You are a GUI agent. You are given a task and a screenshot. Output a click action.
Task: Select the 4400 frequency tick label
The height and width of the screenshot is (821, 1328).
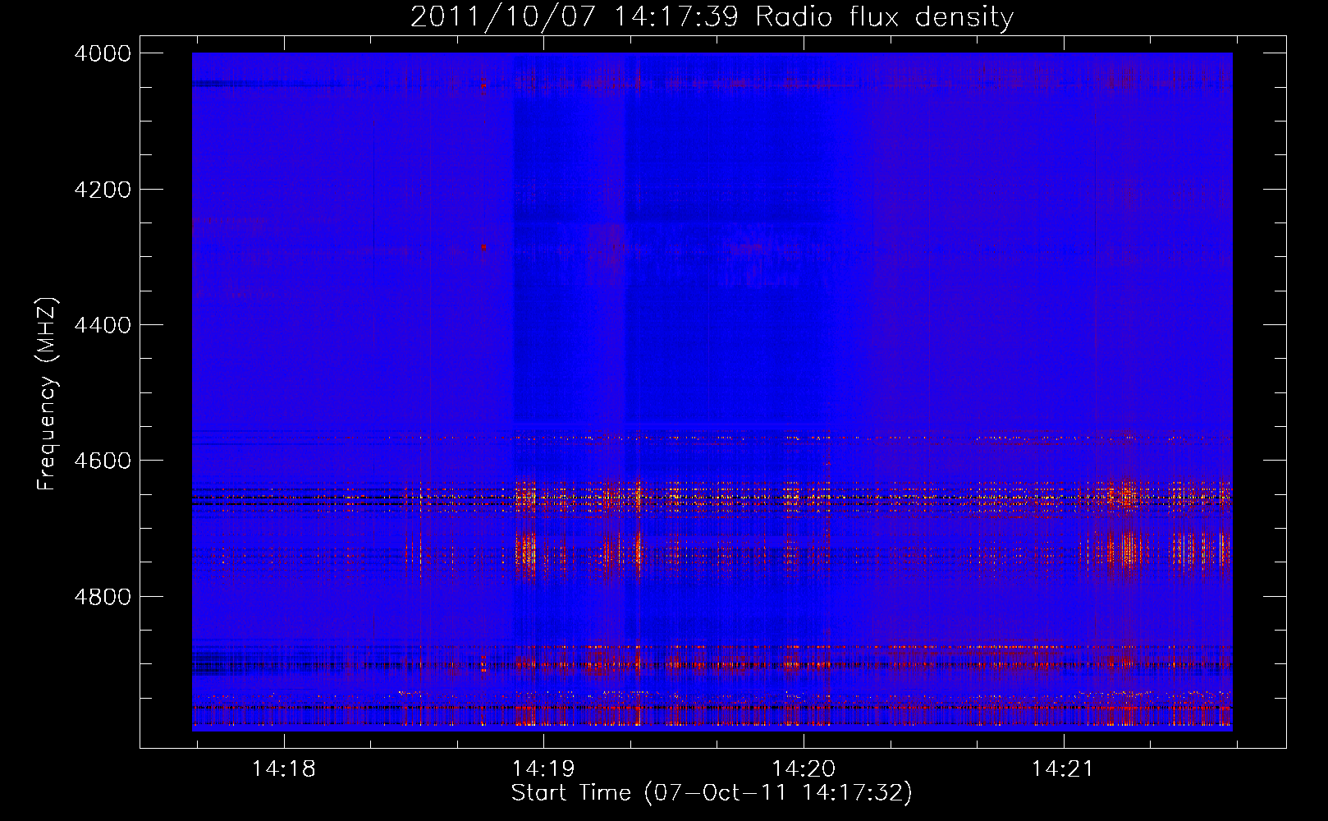pos(103,325)
